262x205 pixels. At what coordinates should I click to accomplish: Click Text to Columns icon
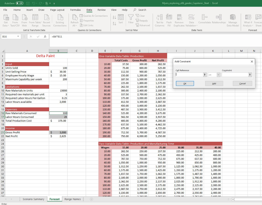160,20
